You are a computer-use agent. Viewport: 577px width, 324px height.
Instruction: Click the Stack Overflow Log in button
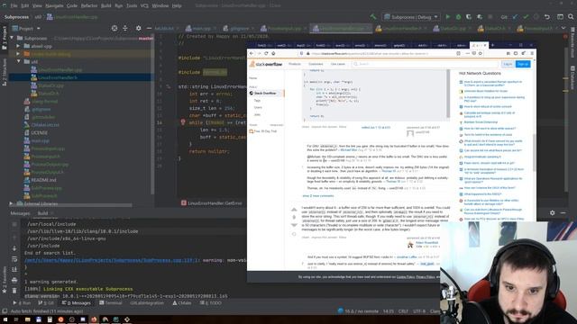point(508,64)
